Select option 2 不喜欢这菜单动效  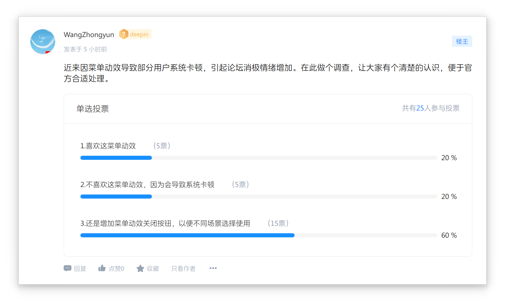[x=147, y=185]
